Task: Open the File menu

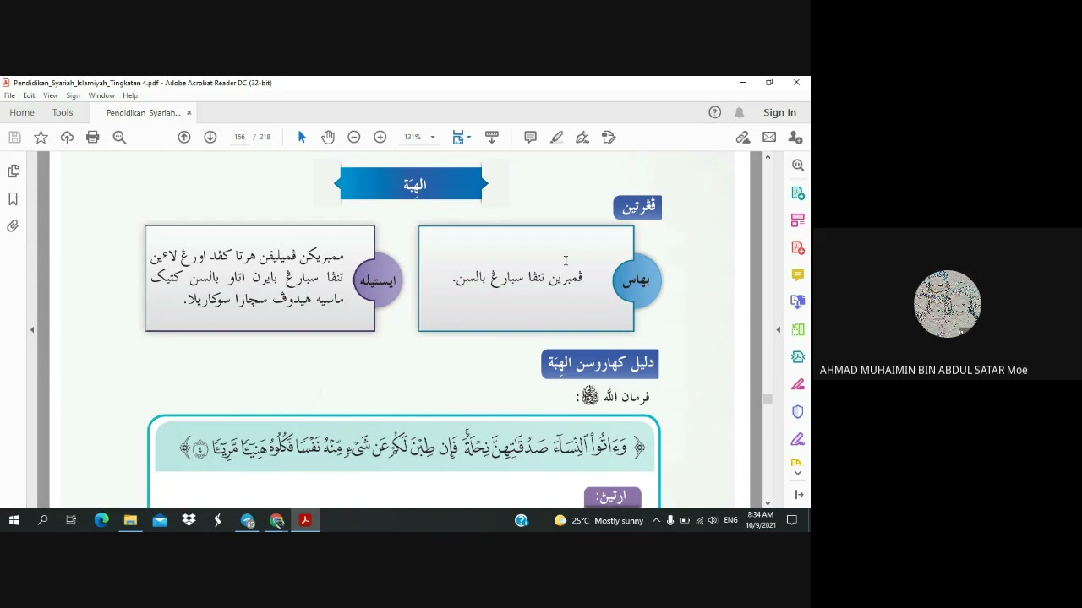Action: [9, 95]
